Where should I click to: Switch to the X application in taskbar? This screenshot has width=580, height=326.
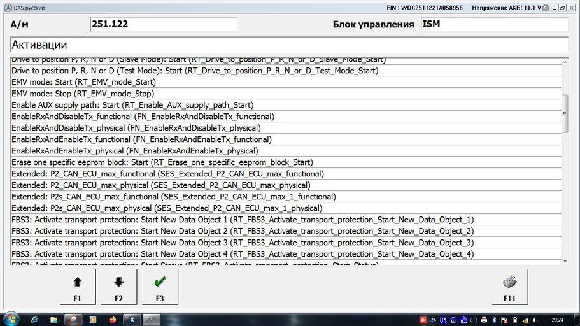coord(132,320)
